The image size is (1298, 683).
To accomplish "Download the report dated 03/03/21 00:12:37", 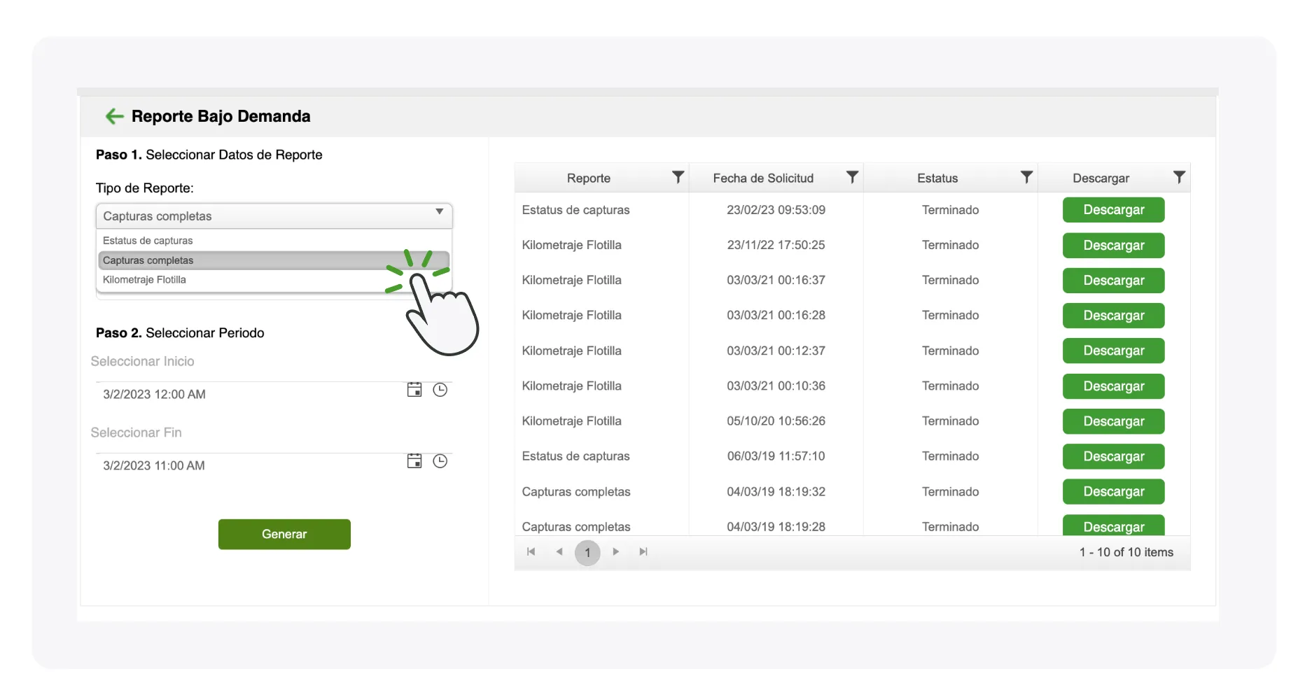I will pos(1113,351).
